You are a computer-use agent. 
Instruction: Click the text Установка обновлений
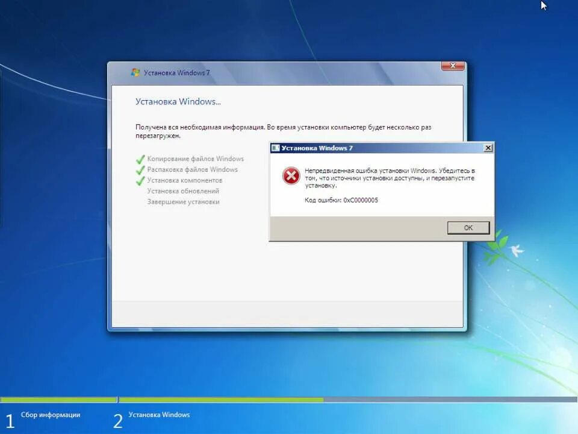[x=183, y=191]
